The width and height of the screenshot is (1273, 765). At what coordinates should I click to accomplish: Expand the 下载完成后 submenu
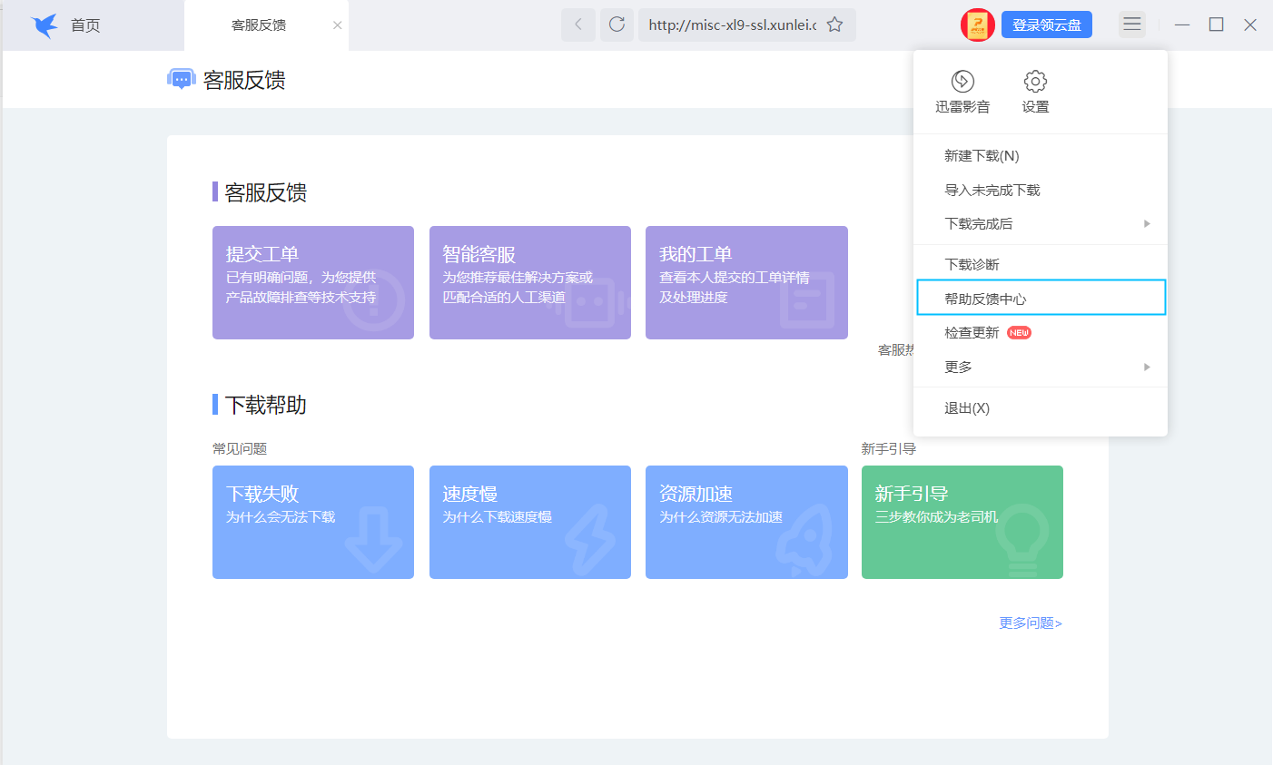tap(1041, 223)
